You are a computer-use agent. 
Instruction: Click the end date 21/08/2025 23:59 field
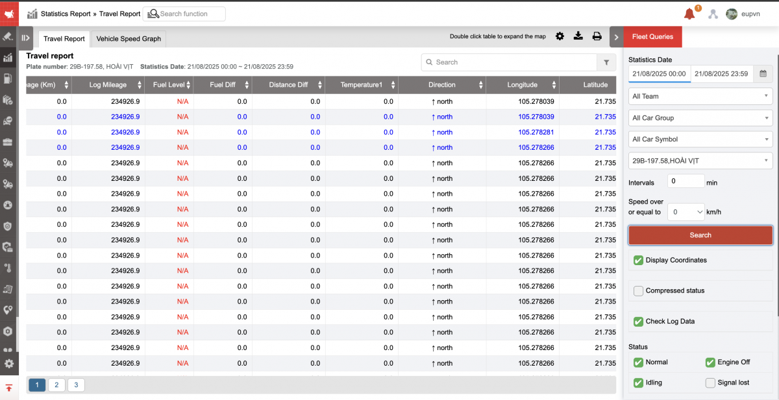(722, 74)
